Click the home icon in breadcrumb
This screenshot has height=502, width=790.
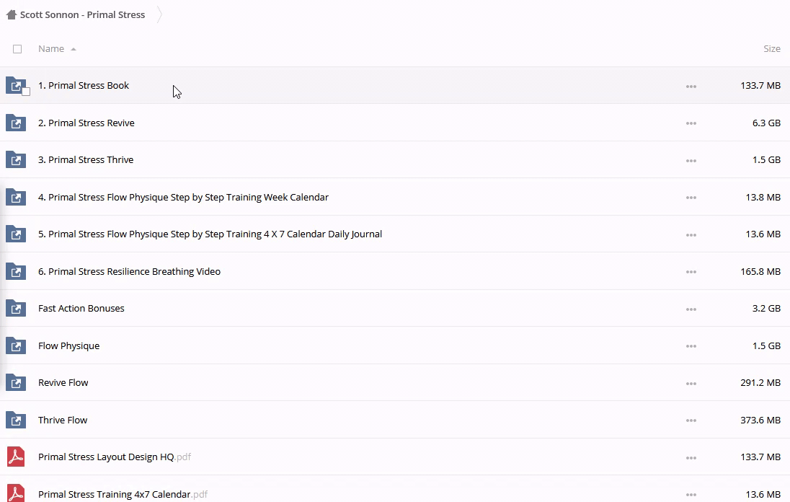tap(11, 14)
